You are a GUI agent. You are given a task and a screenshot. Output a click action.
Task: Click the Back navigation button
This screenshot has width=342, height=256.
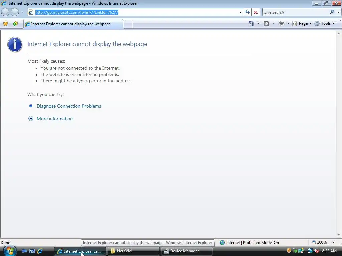click(5, 12)
